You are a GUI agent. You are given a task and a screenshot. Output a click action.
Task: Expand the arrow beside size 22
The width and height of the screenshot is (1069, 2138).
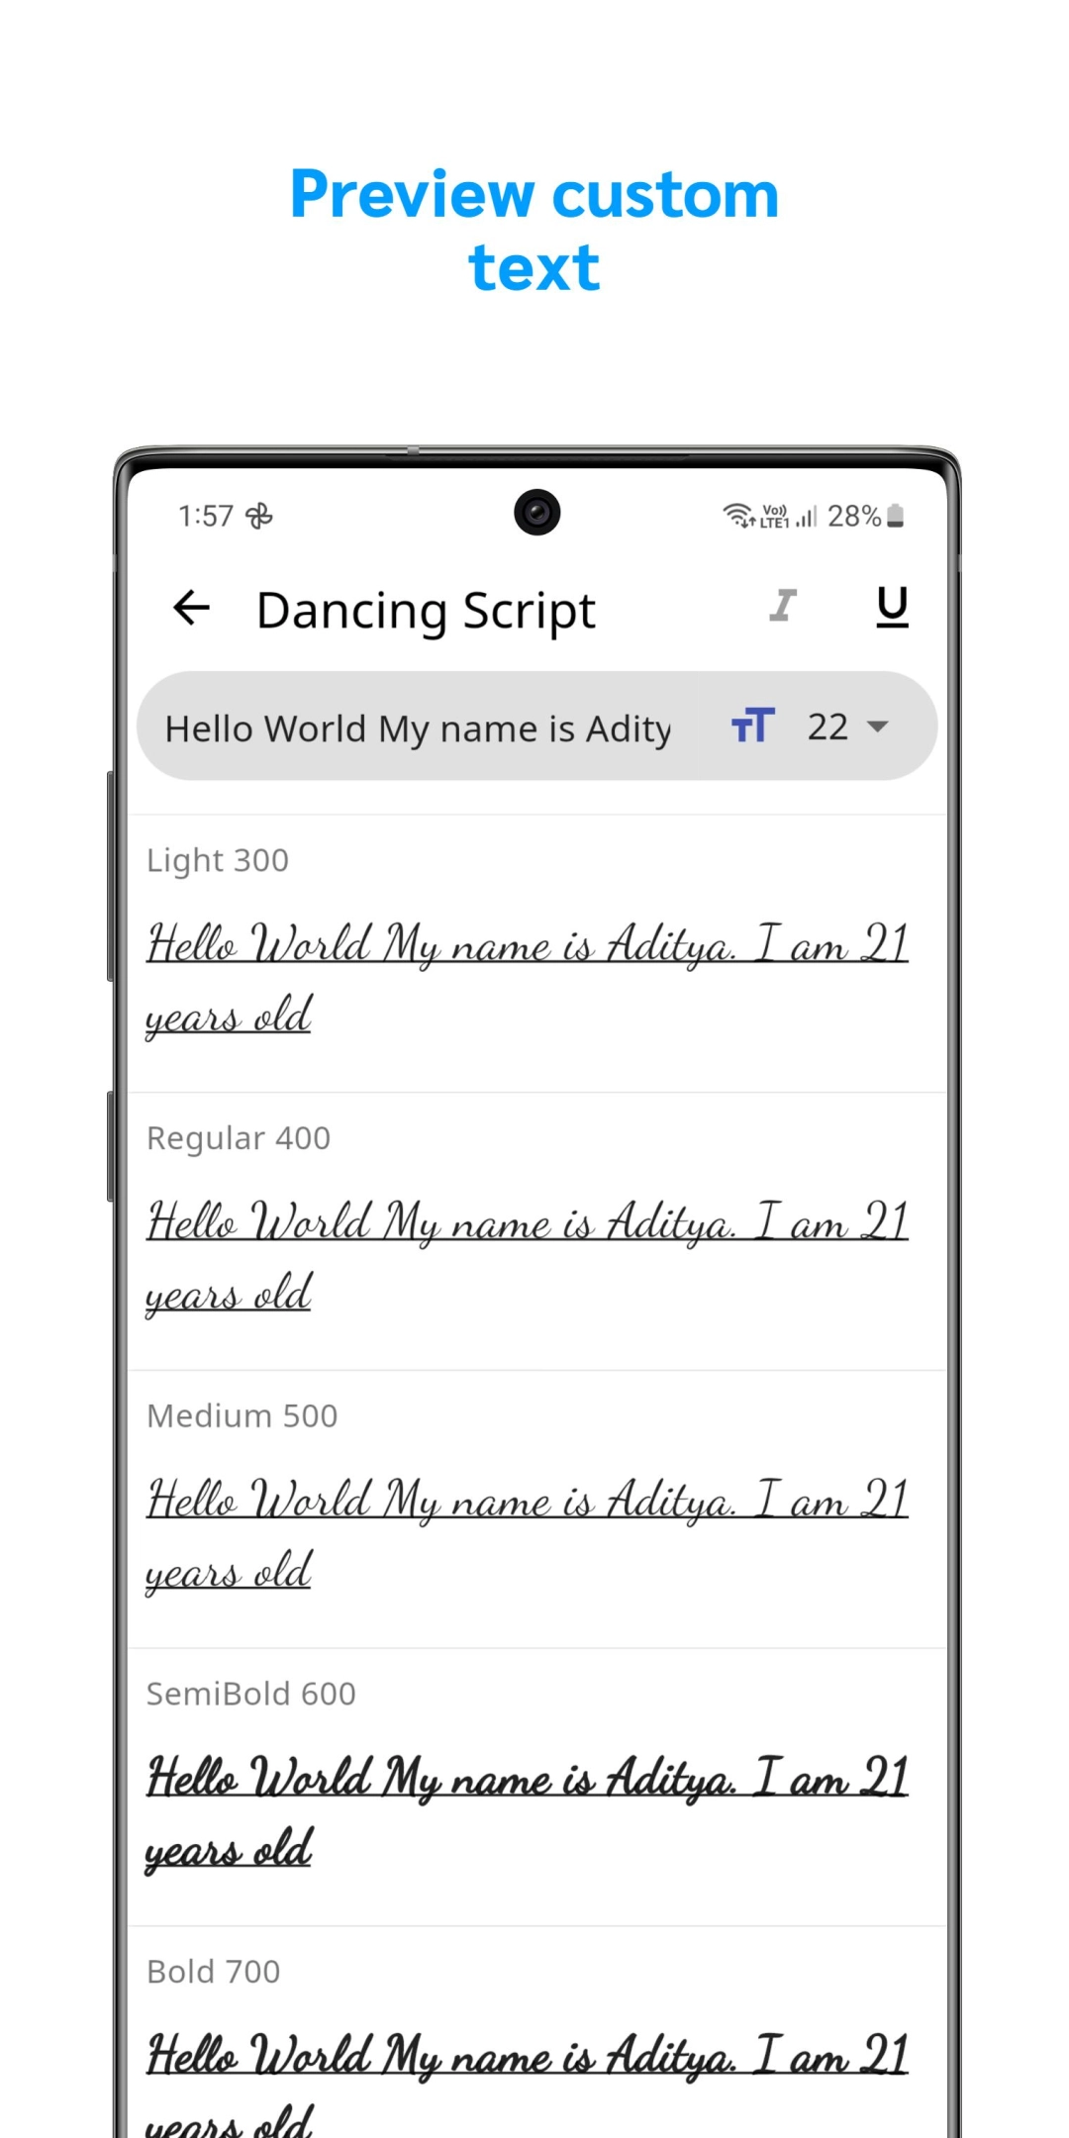(x=877, y=727)
